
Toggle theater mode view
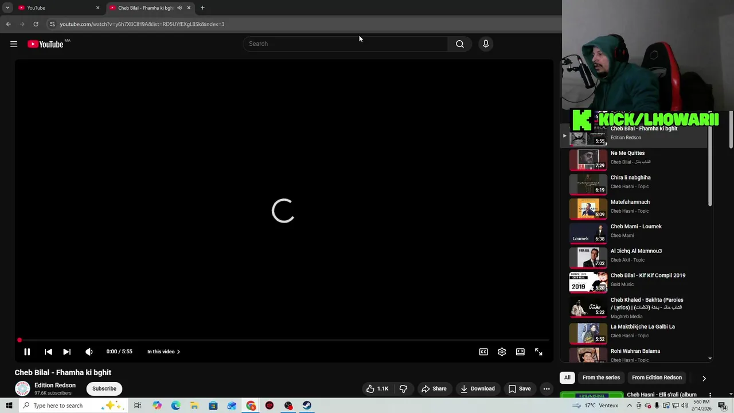coord(520,352)
